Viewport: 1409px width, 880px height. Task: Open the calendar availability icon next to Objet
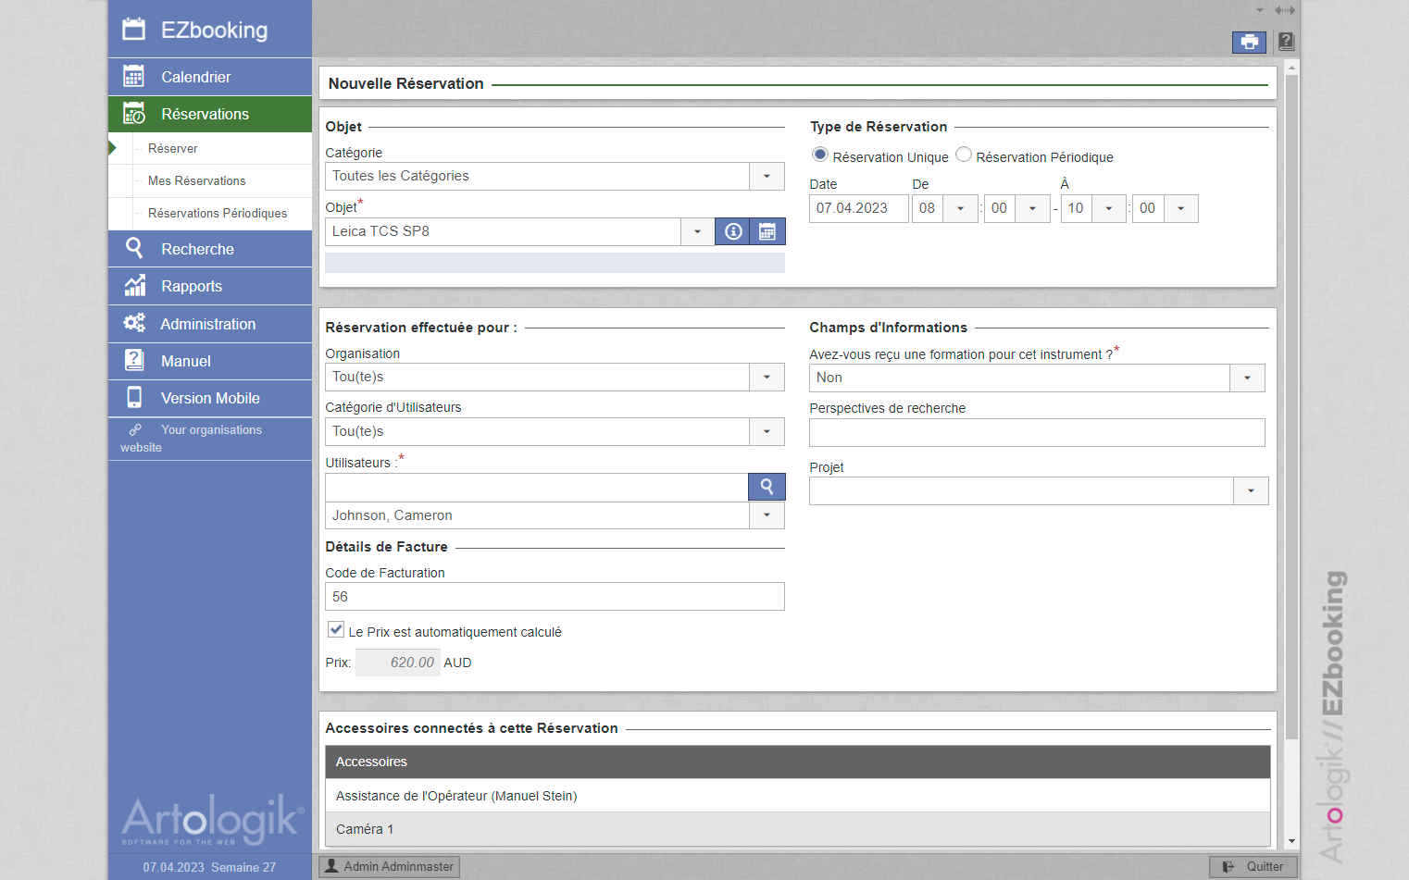click(767, 231)
